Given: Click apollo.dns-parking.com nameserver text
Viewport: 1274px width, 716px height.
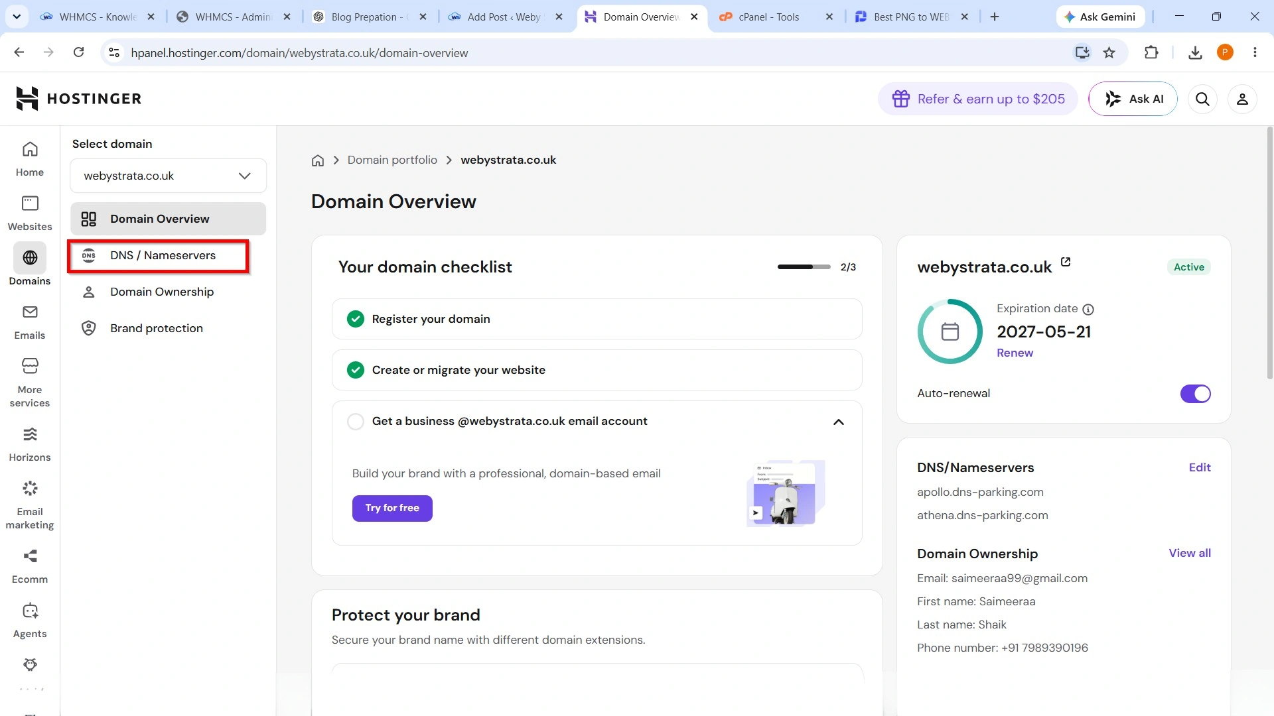Looking at the screenshot, I should click(980, 493).
